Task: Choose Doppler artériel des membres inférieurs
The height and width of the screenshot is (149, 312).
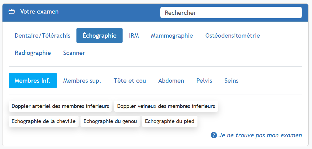Action: [x=60, y=106]
